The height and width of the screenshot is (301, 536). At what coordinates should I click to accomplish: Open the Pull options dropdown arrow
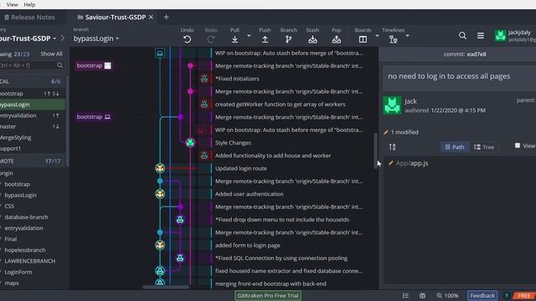pos(249,35)
